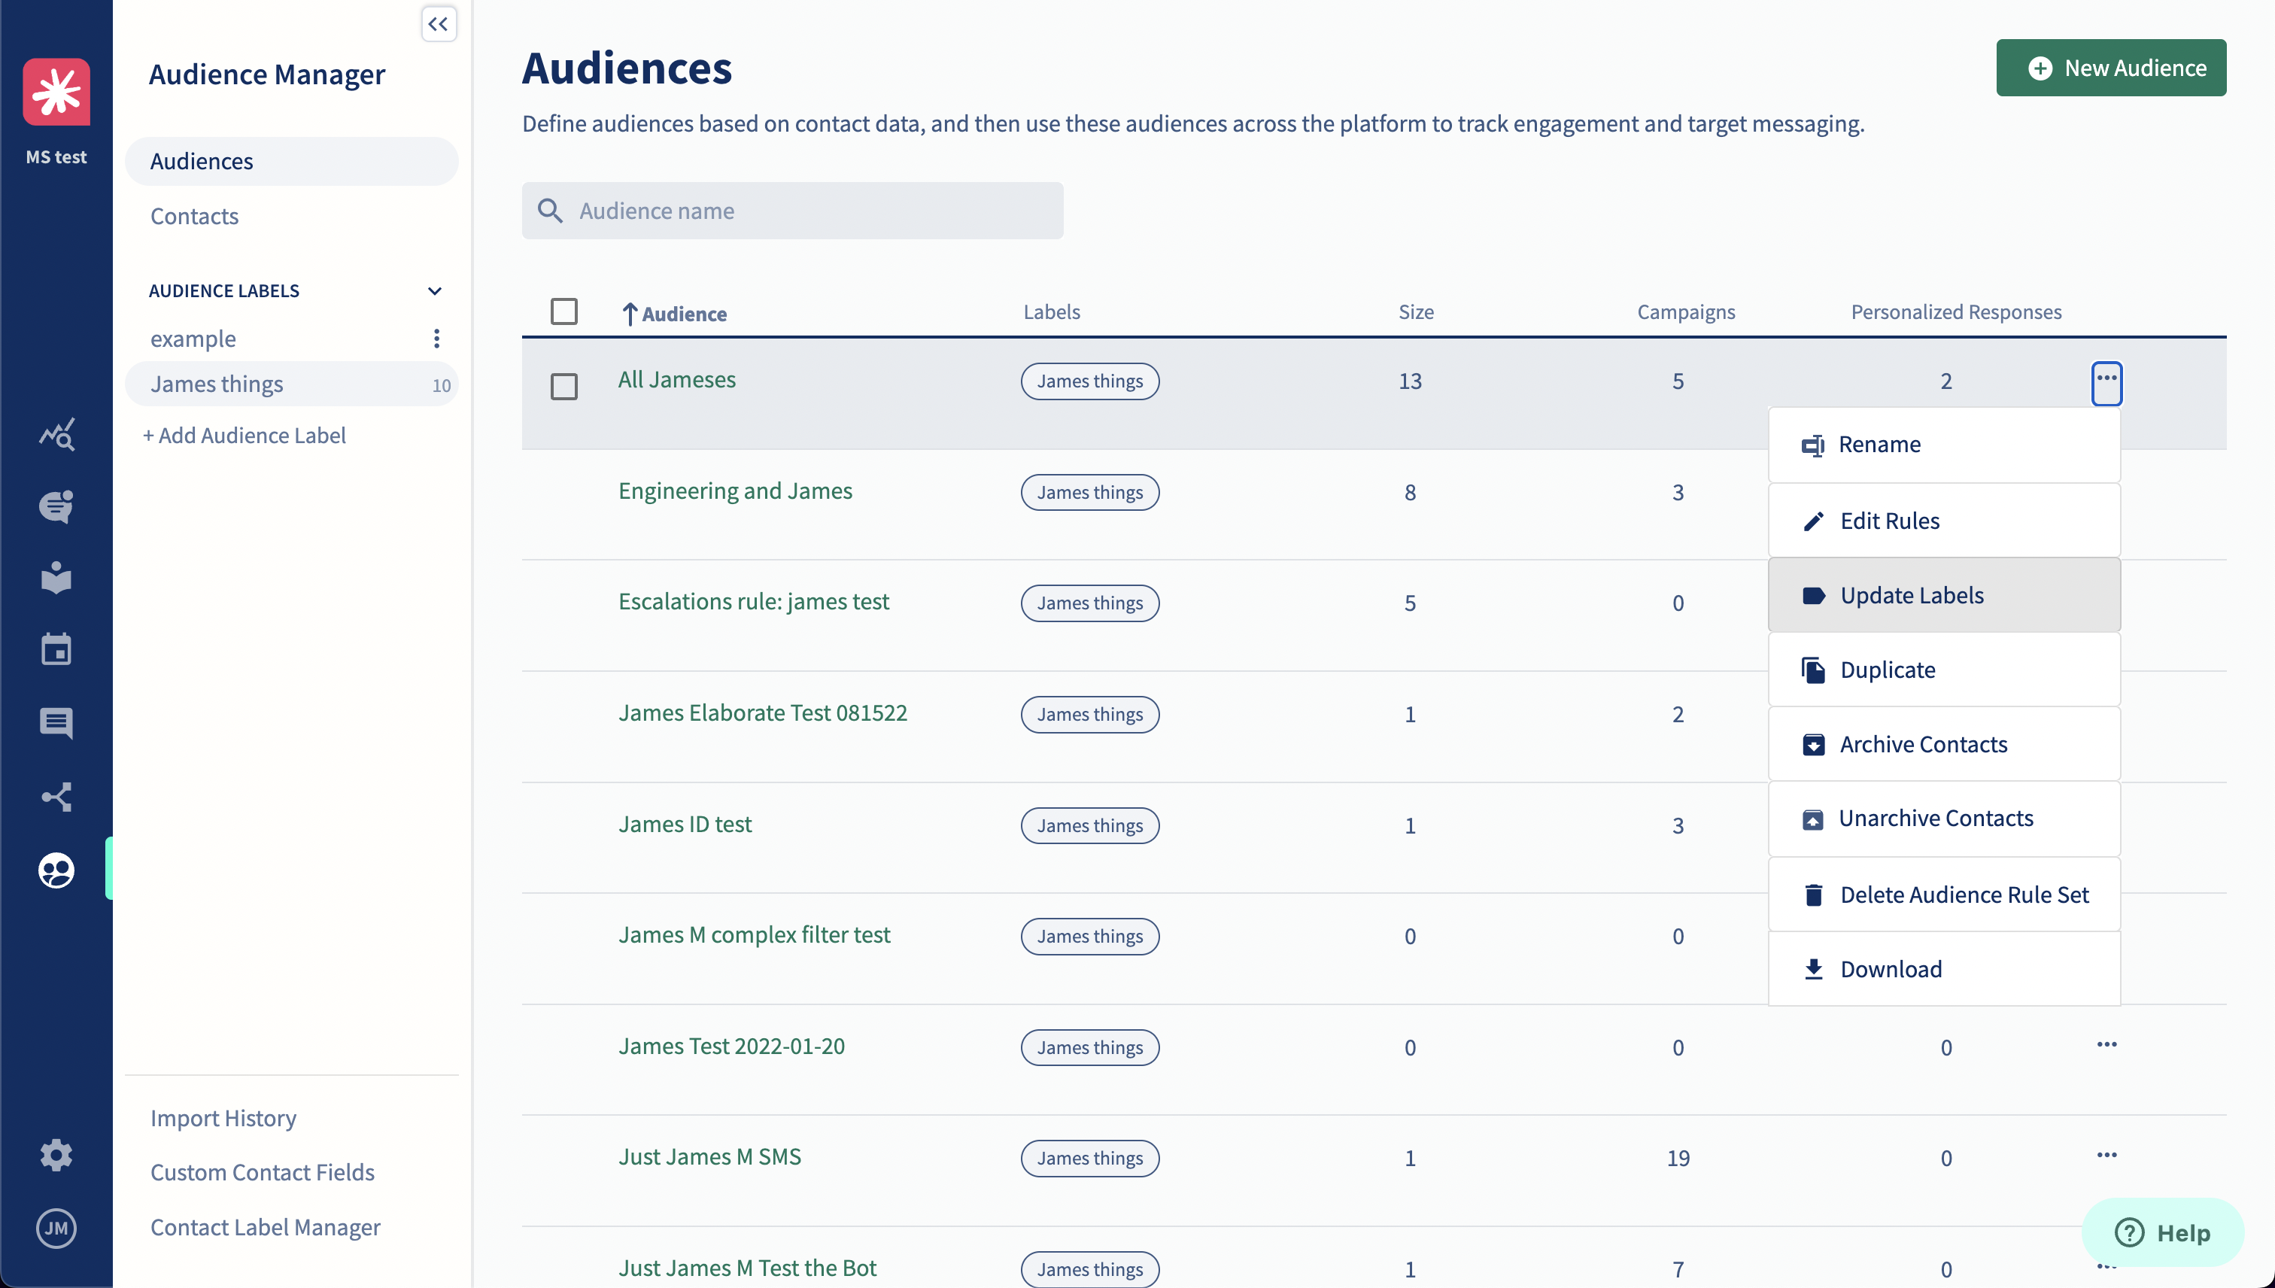Click the size value 13 for All Jameses
This screenshot has height=1288, width=2275.
point(1410,381)
